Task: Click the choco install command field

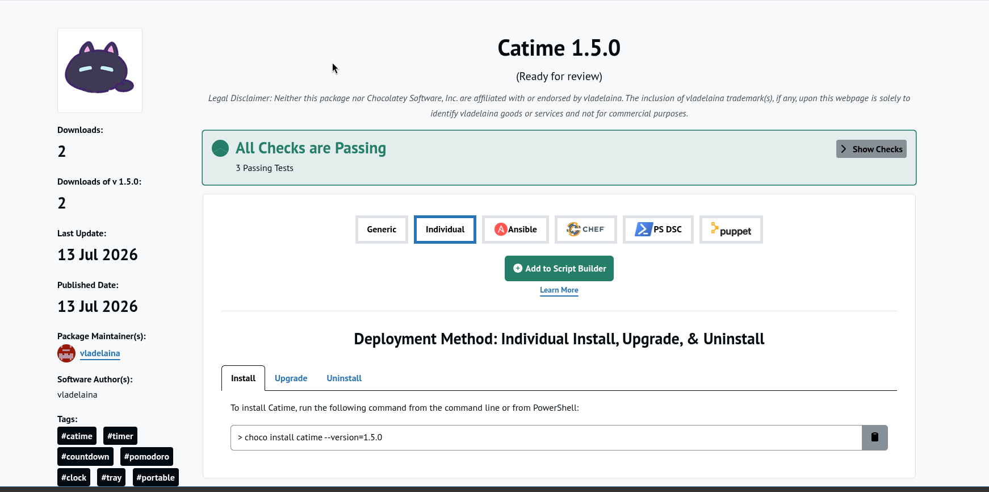Action: click(546, 437)
